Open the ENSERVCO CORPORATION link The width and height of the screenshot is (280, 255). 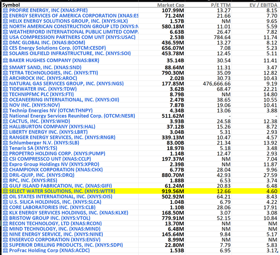click(x=55, y=240)
